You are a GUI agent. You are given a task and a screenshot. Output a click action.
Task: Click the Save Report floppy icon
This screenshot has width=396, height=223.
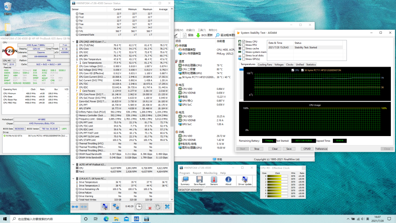pyautogui.click(x=199, y=180)
